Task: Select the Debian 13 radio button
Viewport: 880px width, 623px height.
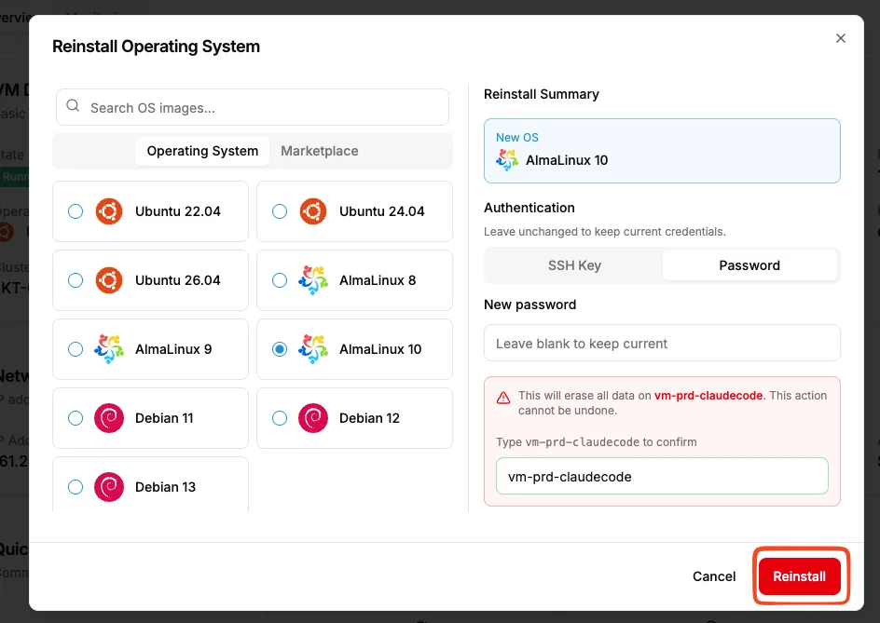Action: click(x=76, y=487)
